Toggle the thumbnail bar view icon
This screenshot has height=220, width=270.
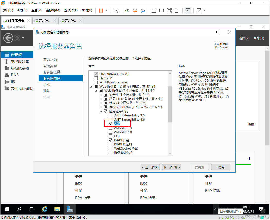[x=162, y=11]
